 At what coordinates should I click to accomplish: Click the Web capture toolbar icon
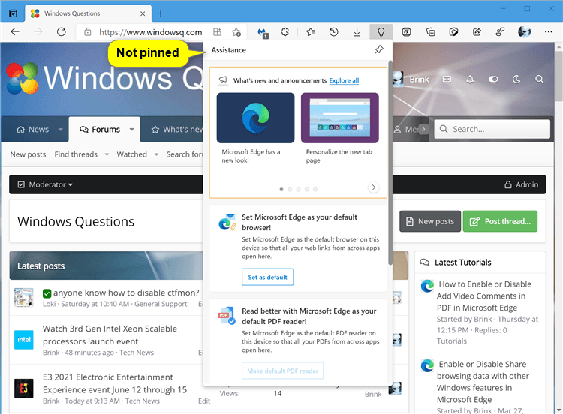pyautogui.click(x=454, y=32)
